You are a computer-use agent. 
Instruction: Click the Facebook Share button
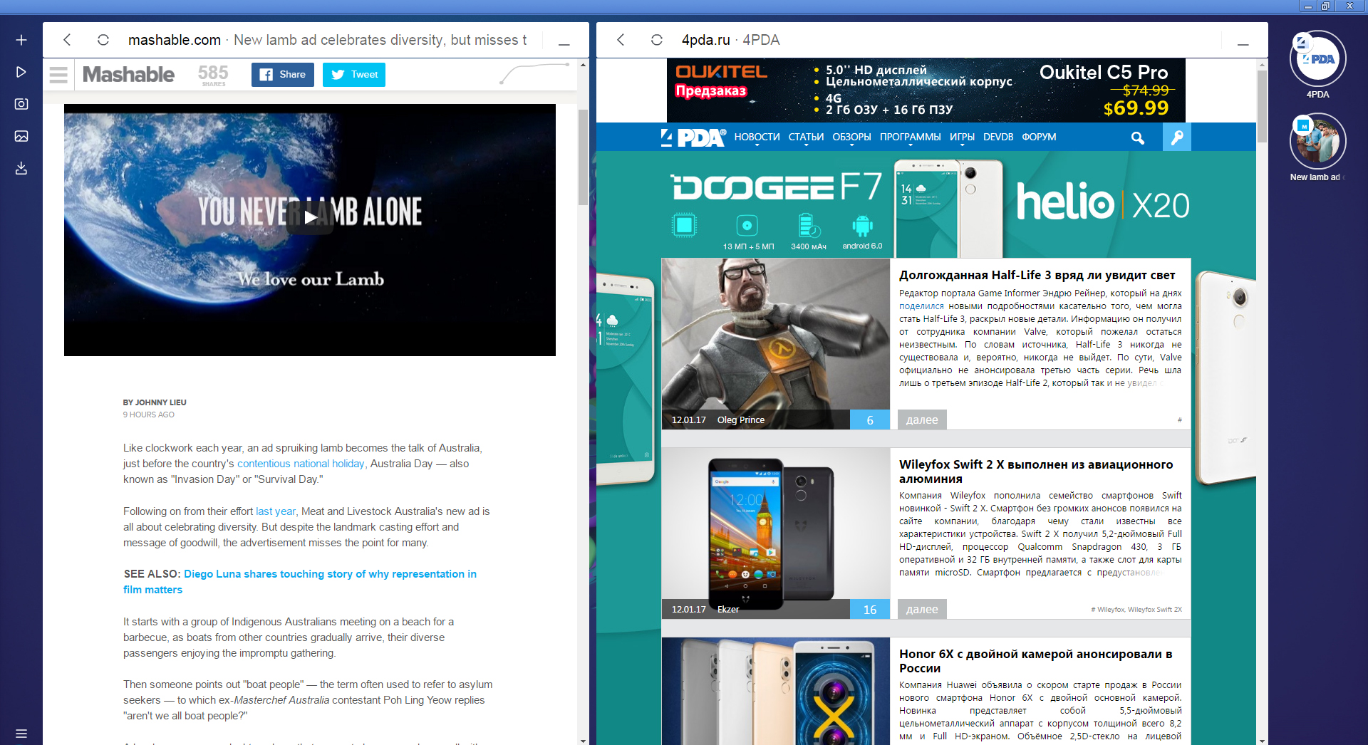click(x=282, y=75)
